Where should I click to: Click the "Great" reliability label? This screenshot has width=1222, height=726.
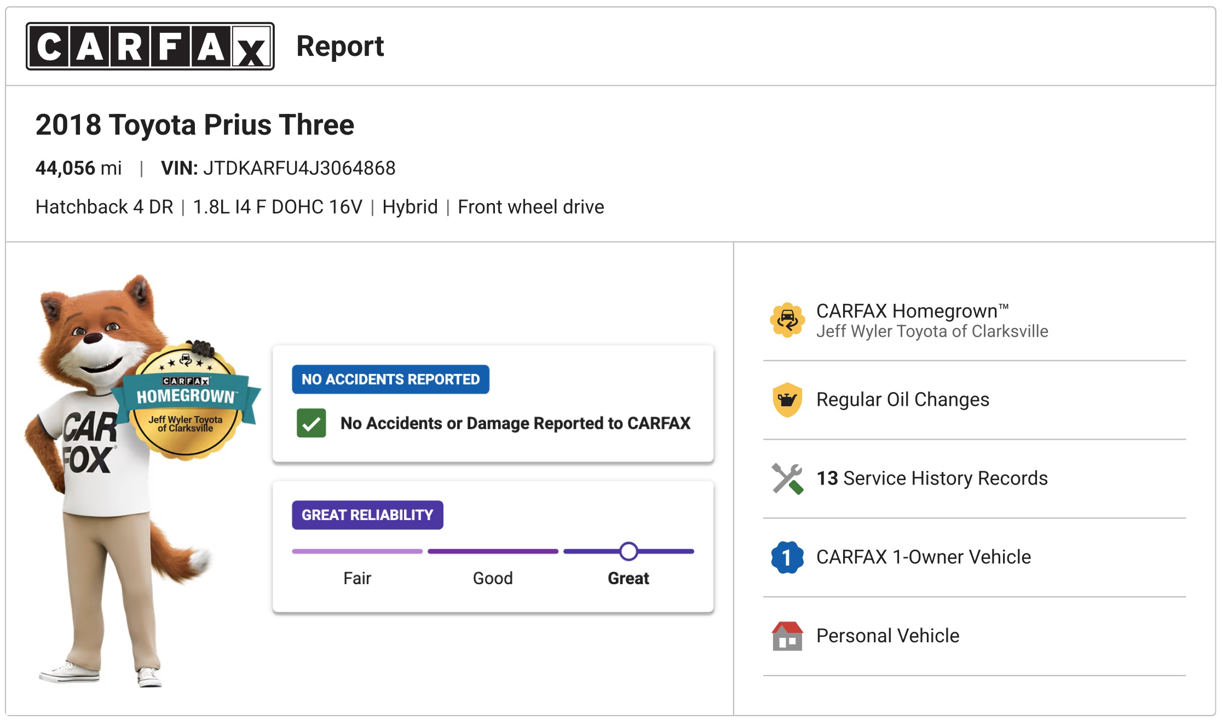click(629, 578)
